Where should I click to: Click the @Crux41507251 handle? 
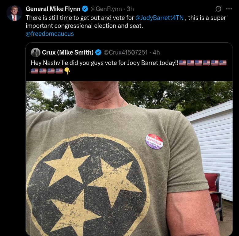tap(126, 52)
